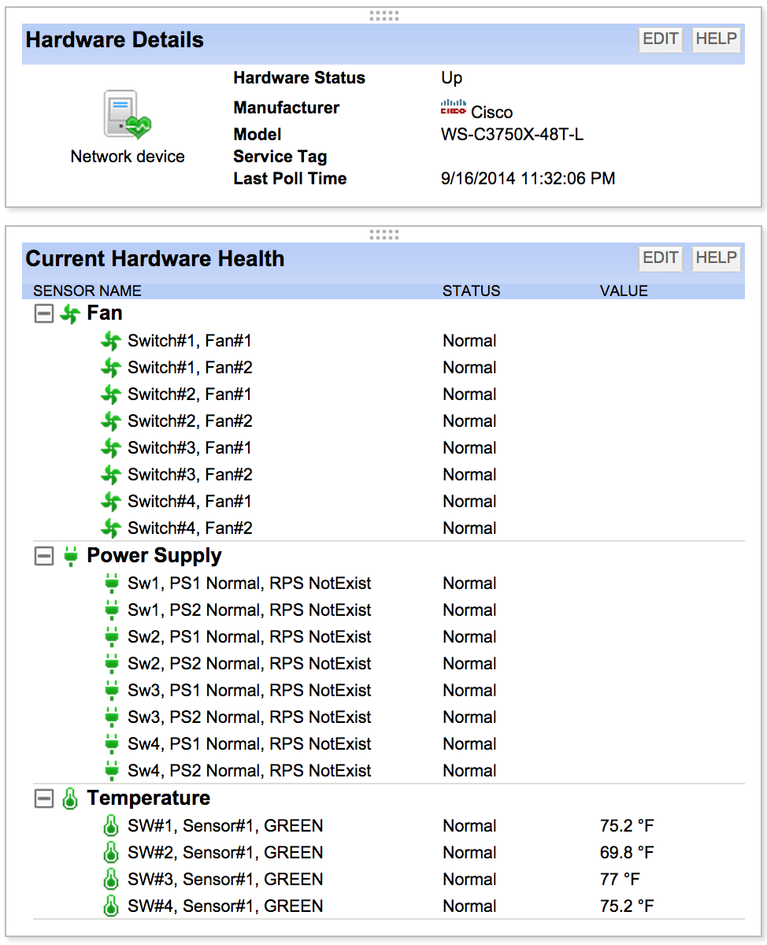
Task: Collapse the Power Supply section
Action: click(x=43, y=555)
